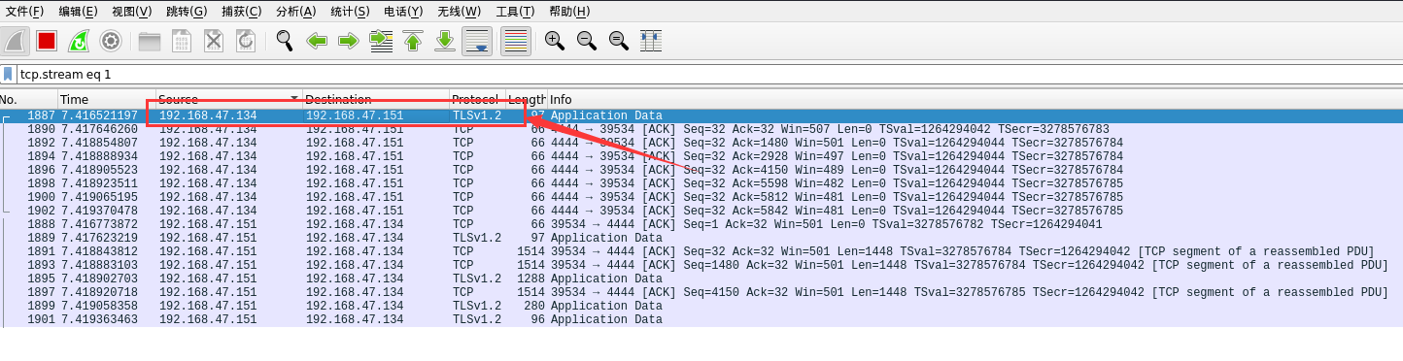Reset text to normal size with the magnifier icon
Screen dimensions: 1403x361
(x=619, y=41)
